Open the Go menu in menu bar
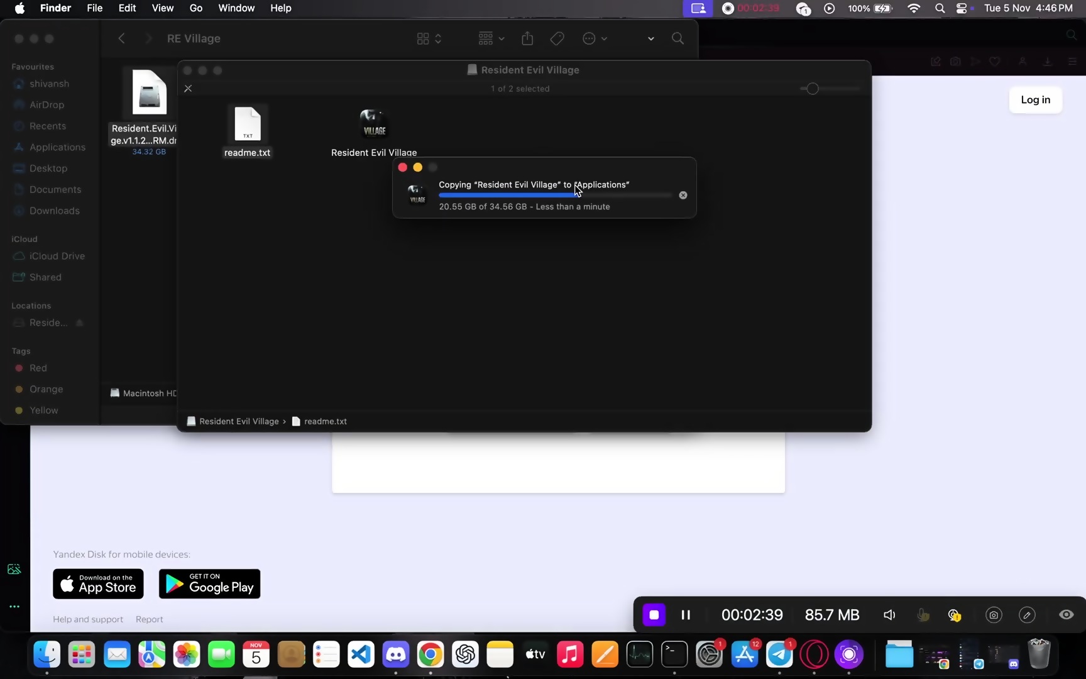Image resolution: width=1086 pixels, height=679 pixels. click(x=196, y=8)
